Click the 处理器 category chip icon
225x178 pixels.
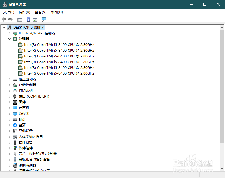tap(15, 39)
